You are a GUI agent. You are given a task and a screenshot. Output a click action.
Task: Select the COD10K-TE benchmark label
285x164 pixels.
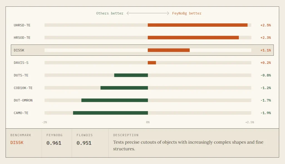[23, 88]
